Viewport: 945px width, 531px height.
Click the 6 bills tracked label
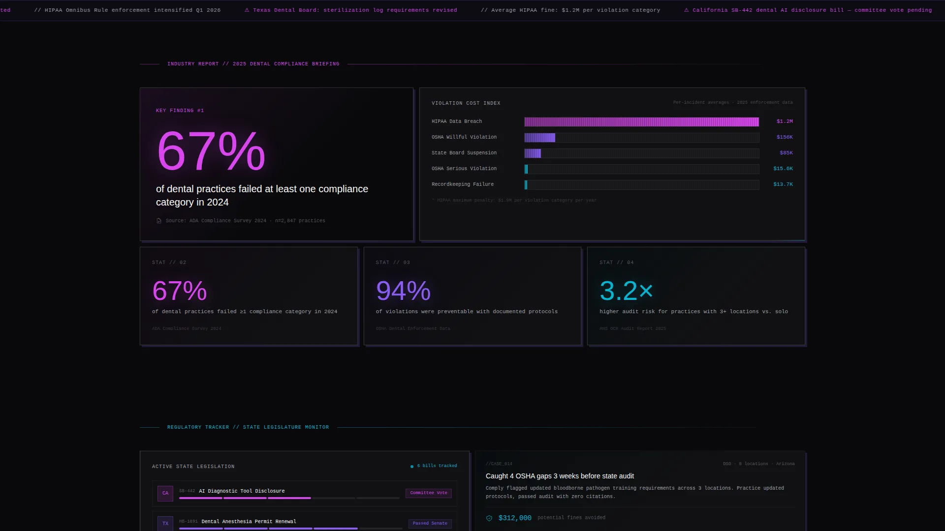(x=437, y=466)
